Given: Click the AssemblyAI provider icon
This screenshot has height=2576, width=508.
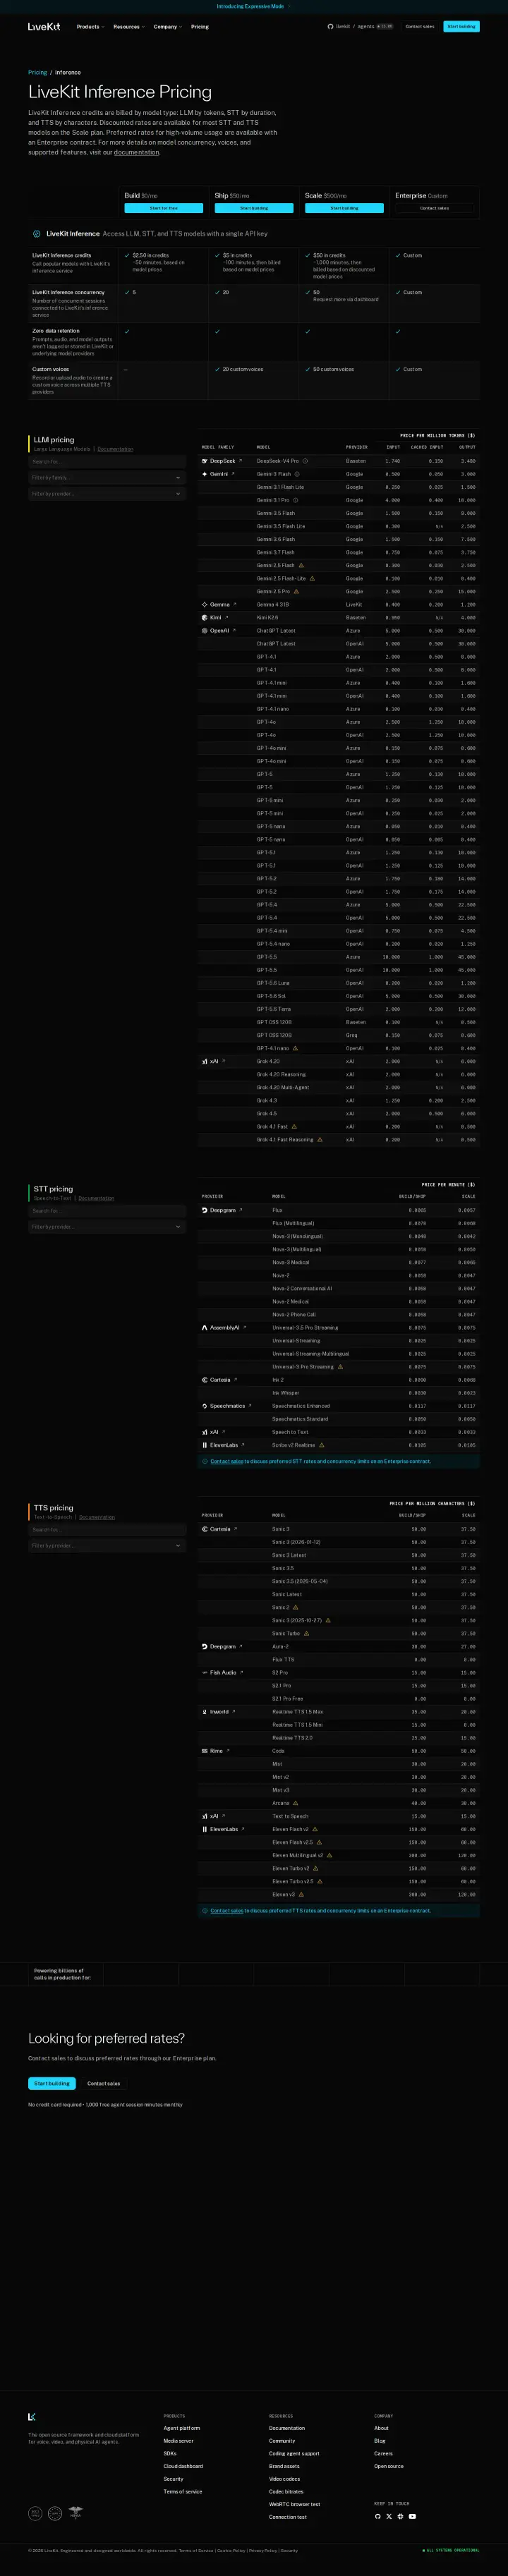Looking at the screenshot, I should click(x=204, y=1328).
